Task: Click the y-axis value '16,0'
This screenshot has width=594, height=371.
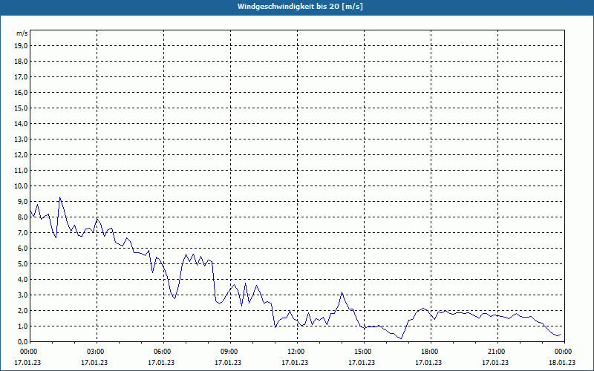Action: coord(21,92)
